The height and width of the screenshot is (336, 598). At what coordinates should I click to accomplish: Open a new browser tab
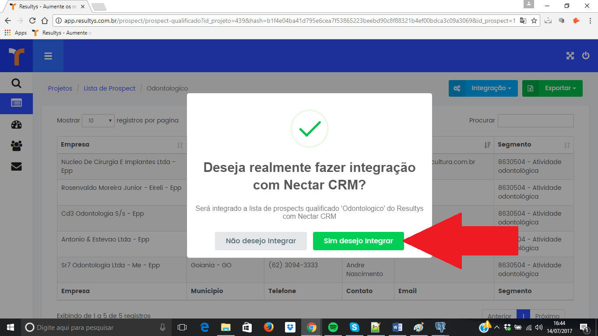pos(99,7)
